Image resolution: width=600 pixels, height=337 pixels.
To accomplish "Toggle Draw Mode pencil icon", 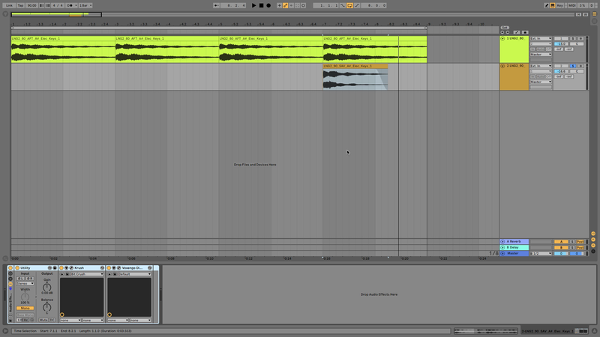I will click(x=547, y=5).
